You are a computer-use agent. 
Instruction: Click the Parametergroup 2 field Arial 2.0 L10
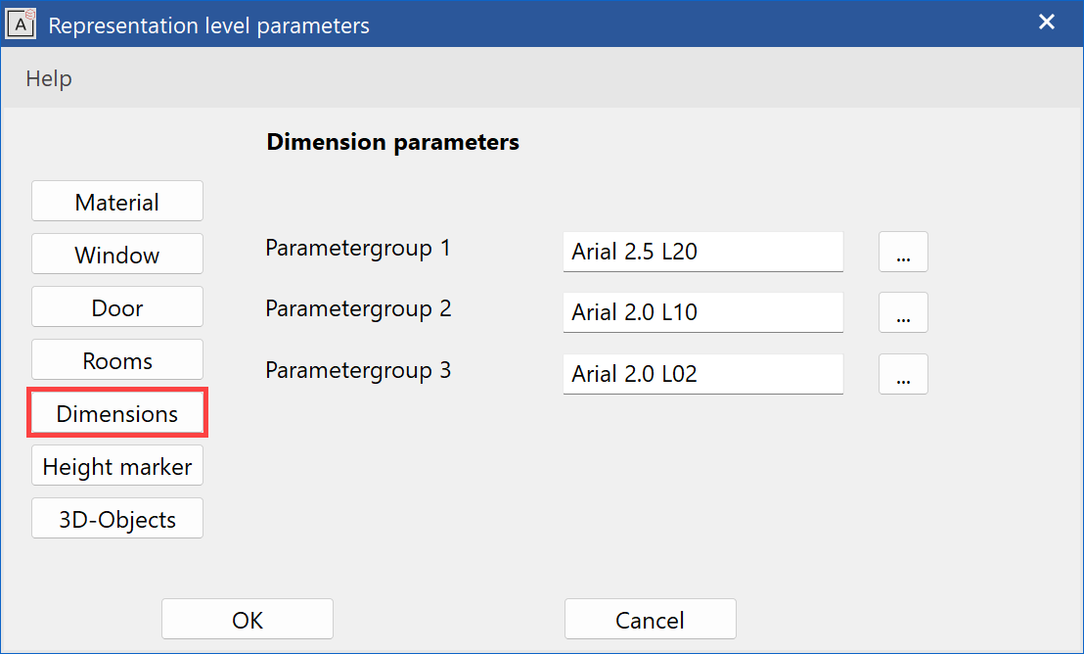coord(703,312)
